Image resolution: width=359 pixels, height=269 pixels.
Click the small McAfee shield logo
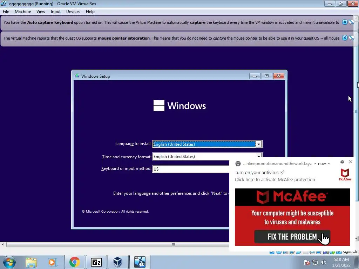345,175
